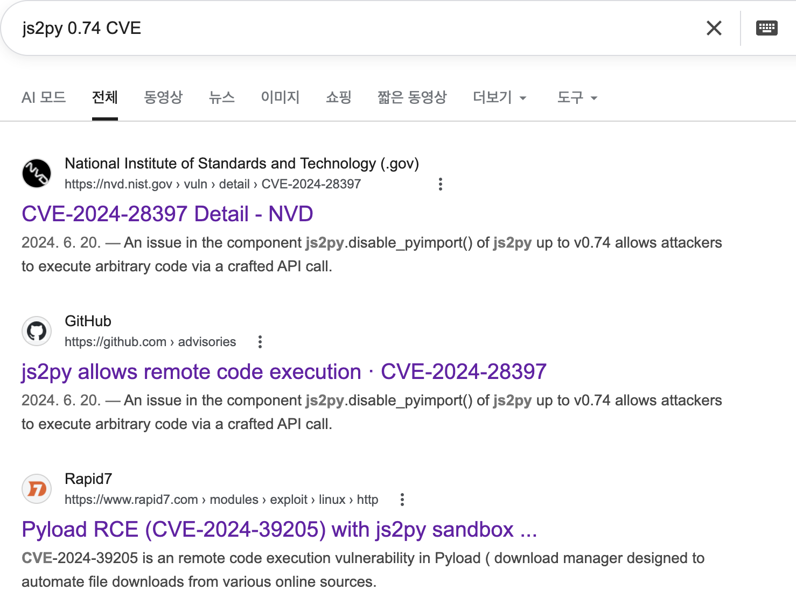Switch to 짧은 동영상 tab

click(412, 97)
